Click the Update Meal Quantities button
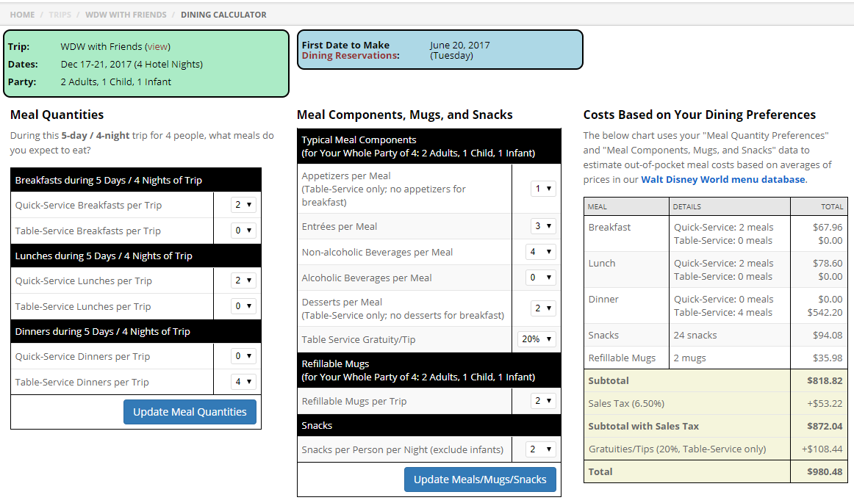 190,412
